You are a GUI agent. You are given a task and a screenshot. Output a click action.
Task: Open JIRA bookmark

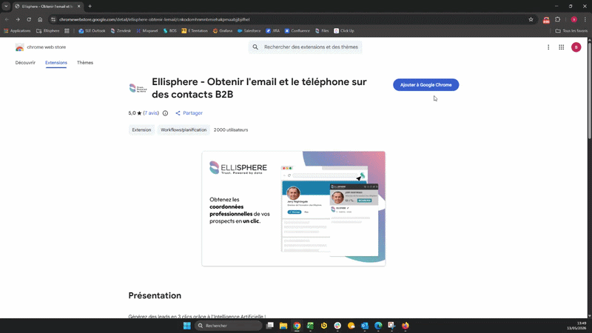(272, 31)
